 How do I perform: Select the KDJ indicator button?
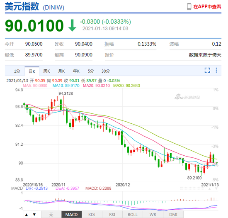92,214
